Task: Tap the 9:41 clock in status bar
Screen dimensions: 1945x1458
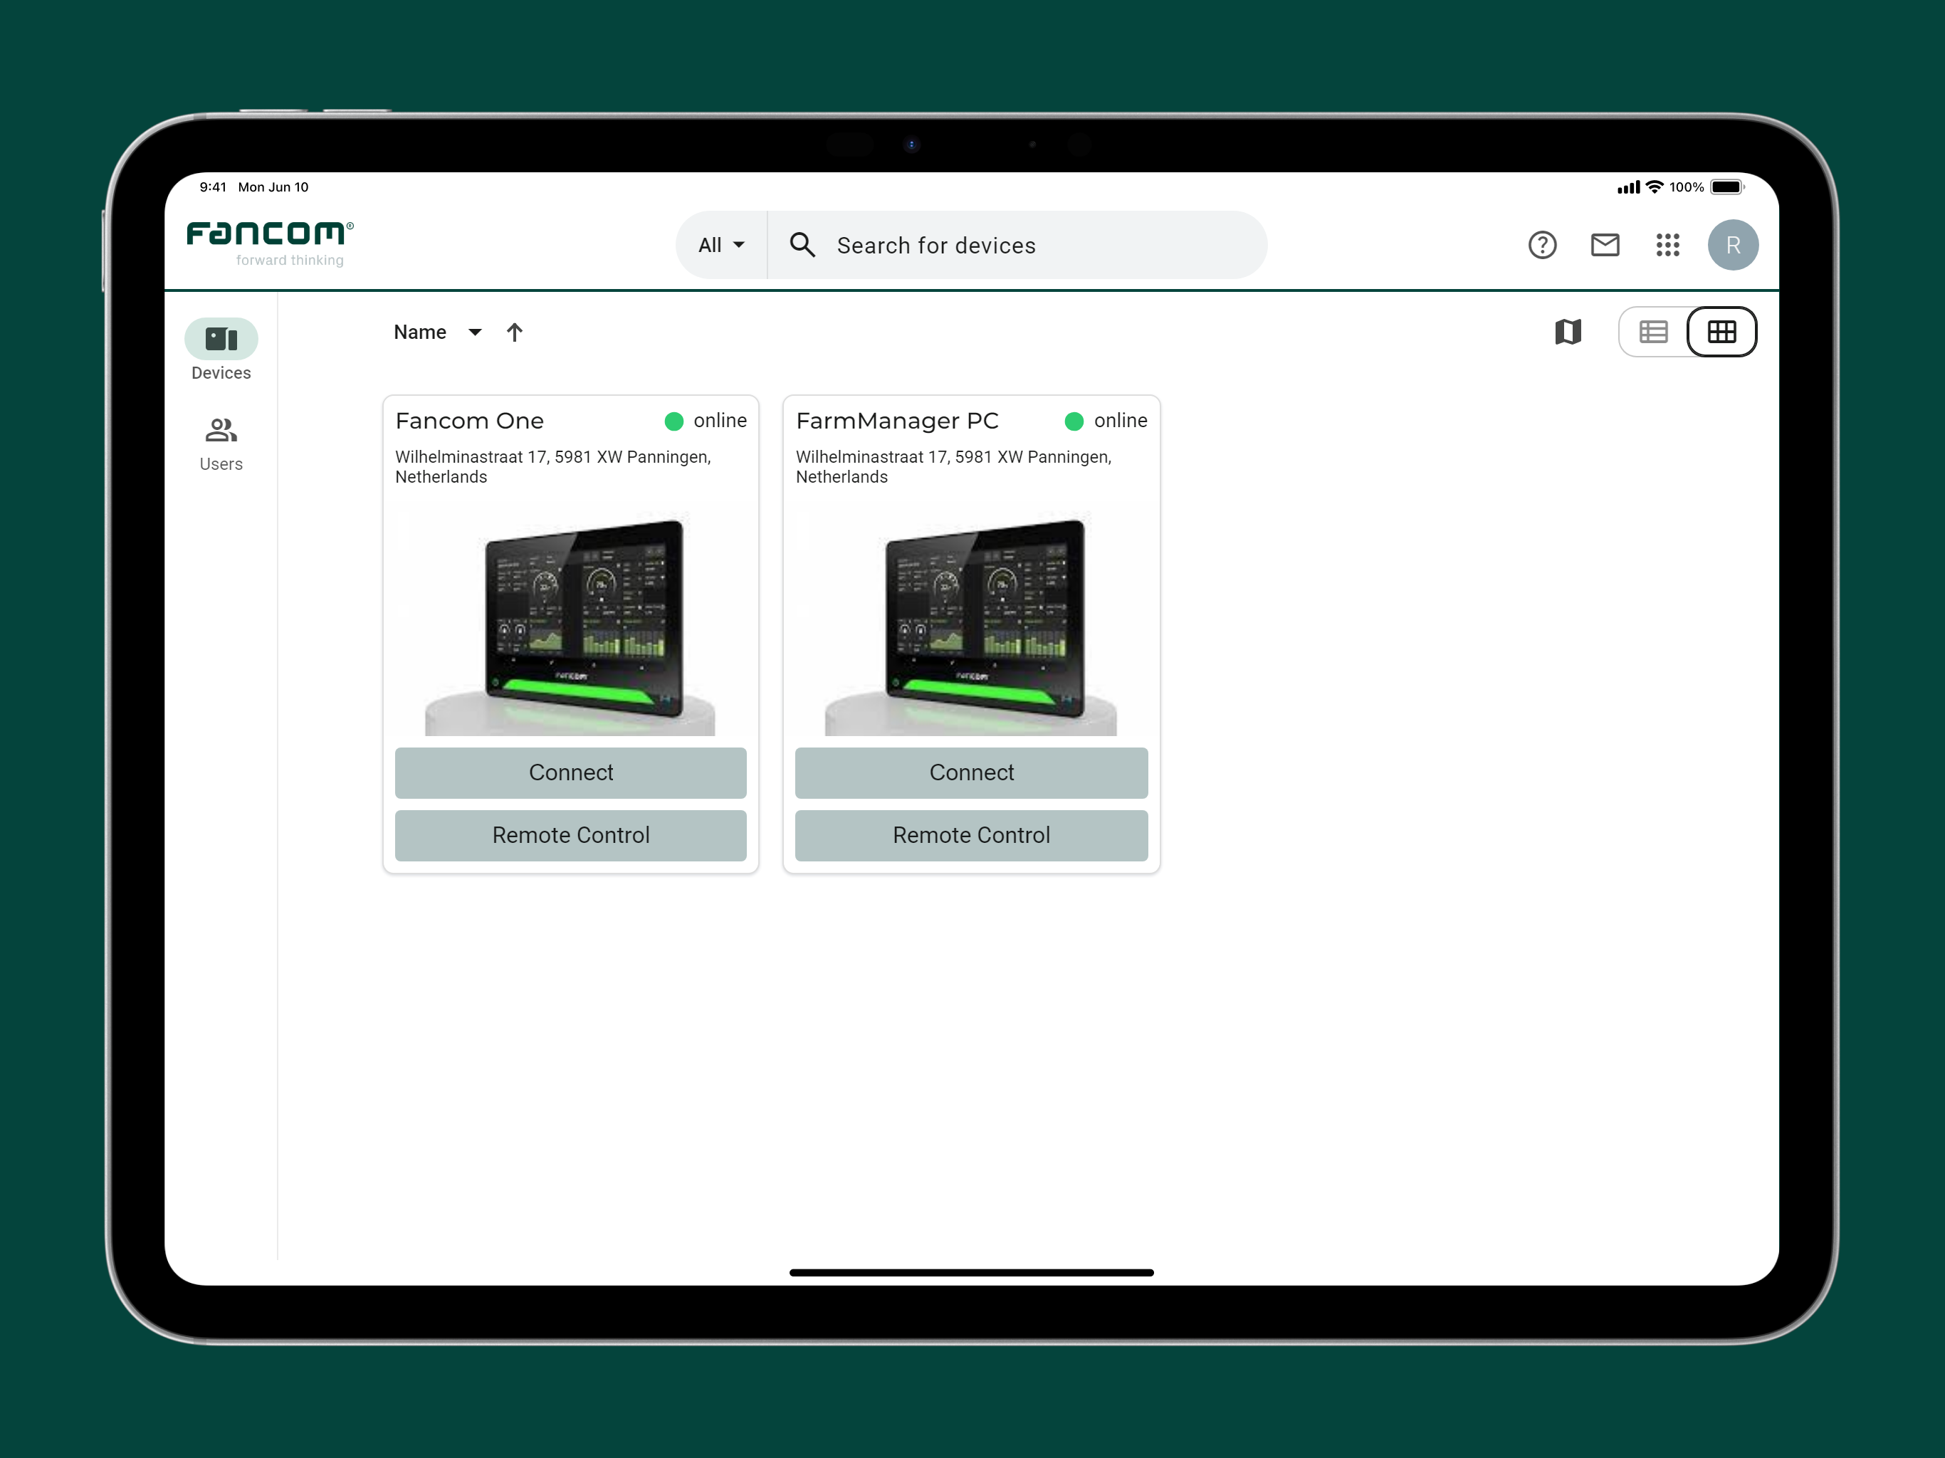Action: point(213,187)
